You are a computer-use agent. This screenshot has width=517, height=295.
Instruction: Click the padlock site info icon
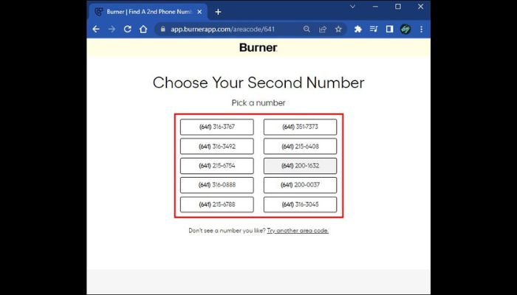[162, 29]
